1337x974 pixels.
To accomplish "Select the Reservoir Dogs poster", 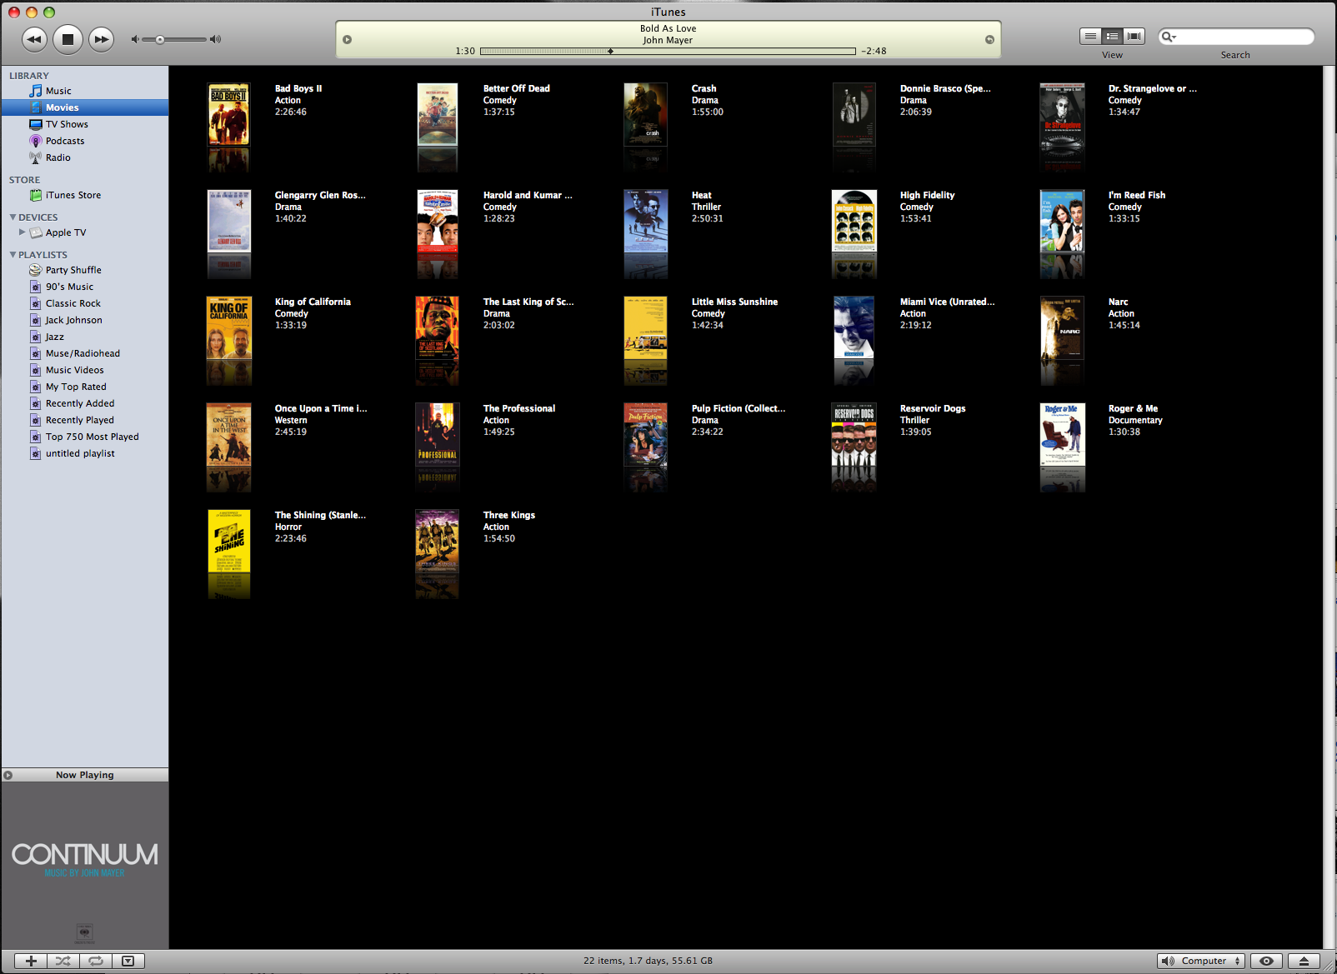I will 854,435.
